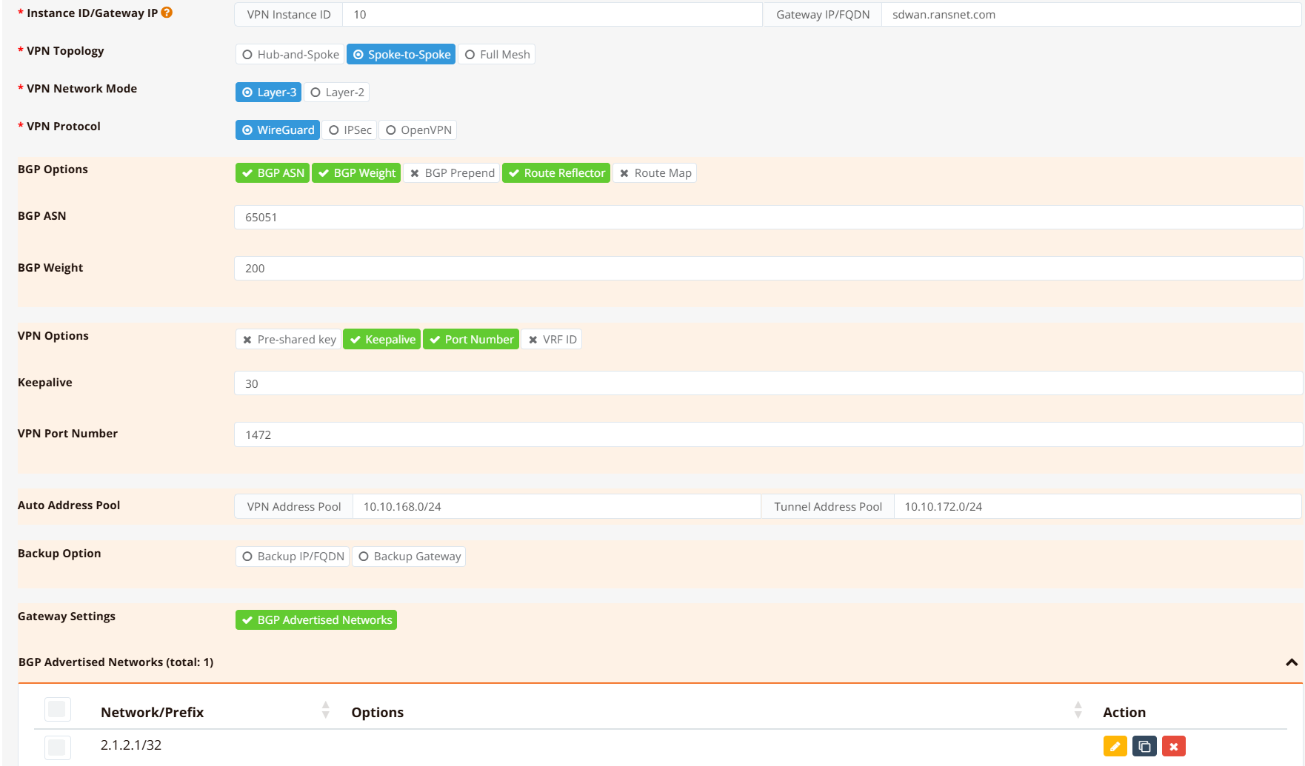
Task: Enable the VRF ID option
Action: (x=551, y=340)
